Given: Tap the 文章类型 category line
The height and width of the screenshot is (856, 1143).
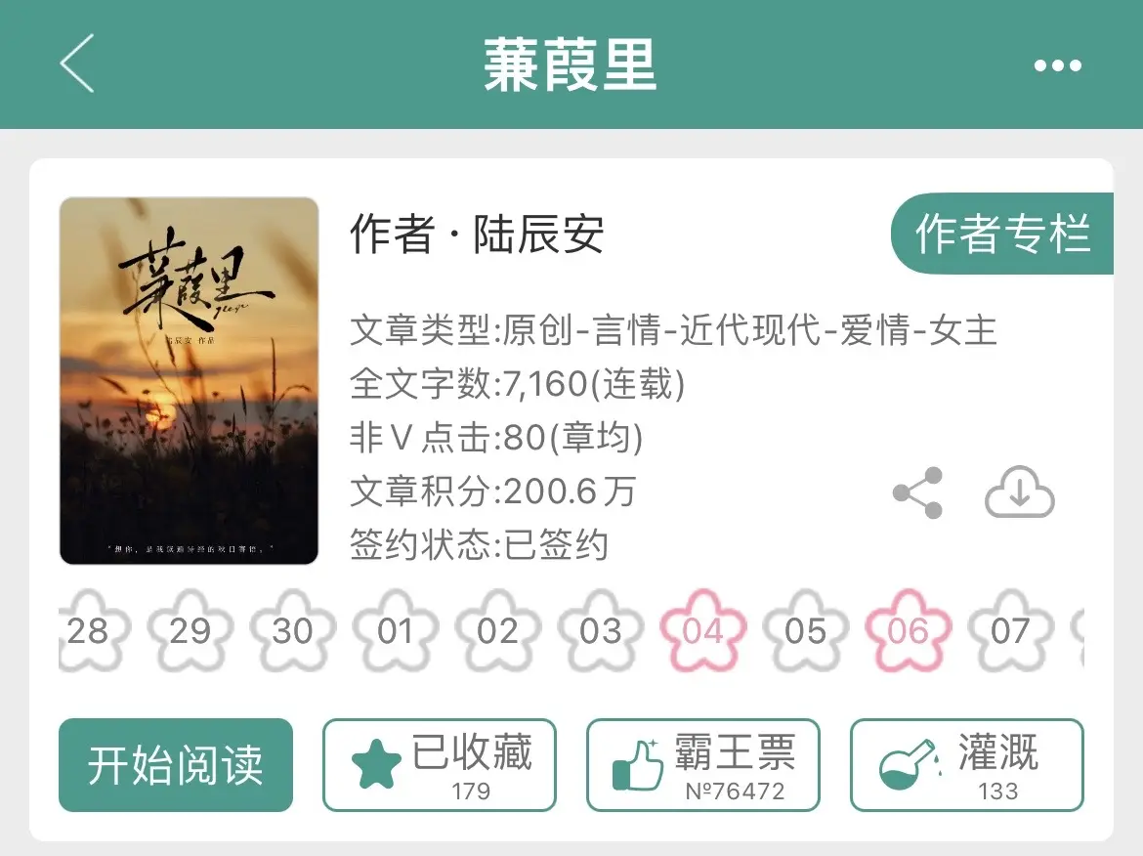Looking at the screenshot, I should pos(673,329).
